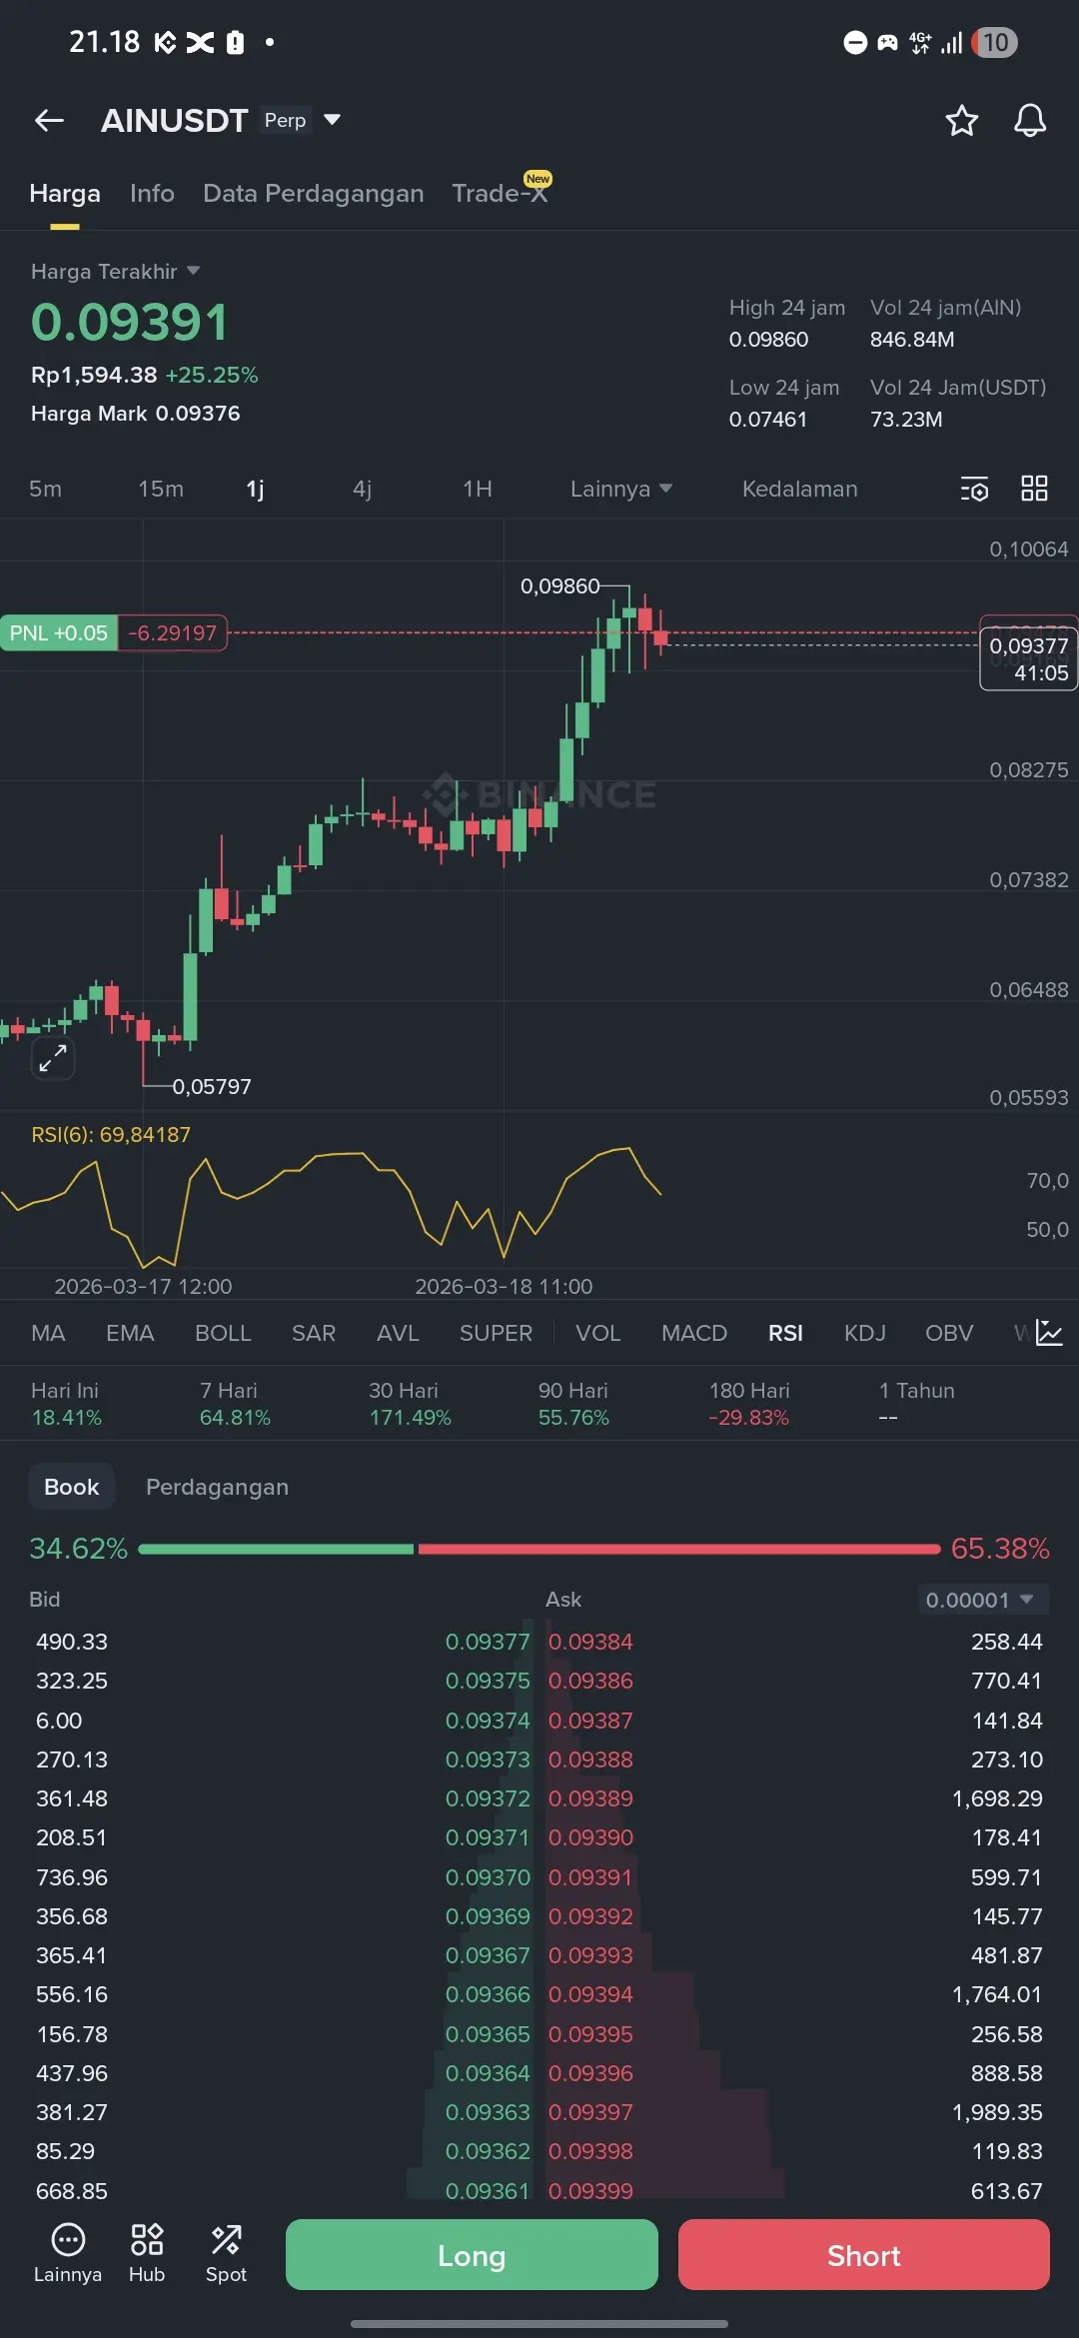Tap the -6.29197 position size tag

tap(173, 632)
